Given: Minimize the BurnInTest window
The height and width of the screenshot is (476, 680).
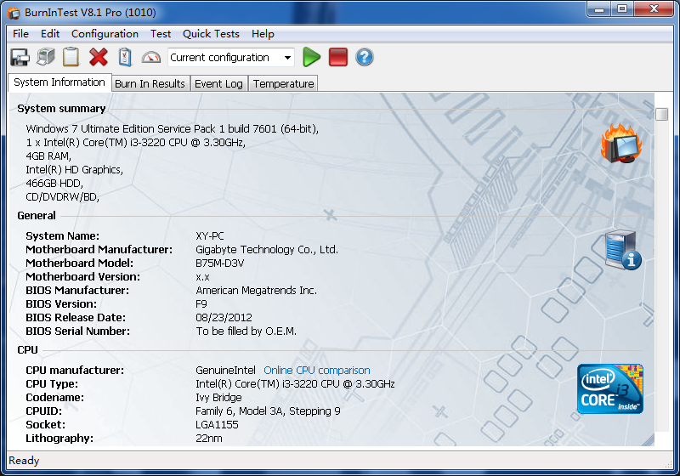Looking at the screenshot, I should click(599, 9).
